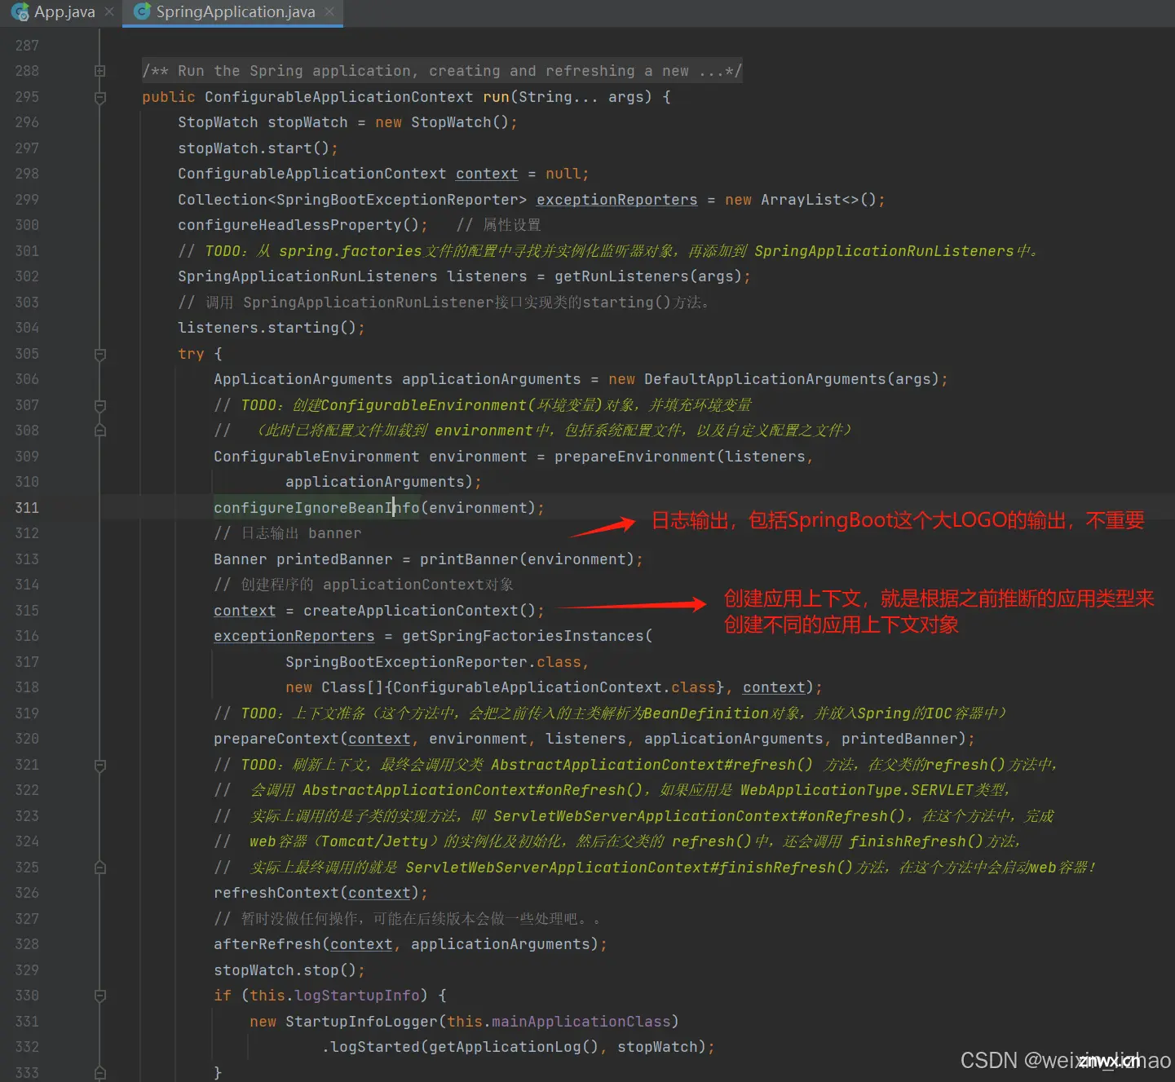Click 'afterRefresh' call on line 328
This screenshot has width=1175, height=1082.
pyautogui.click(x=267, y=944)
